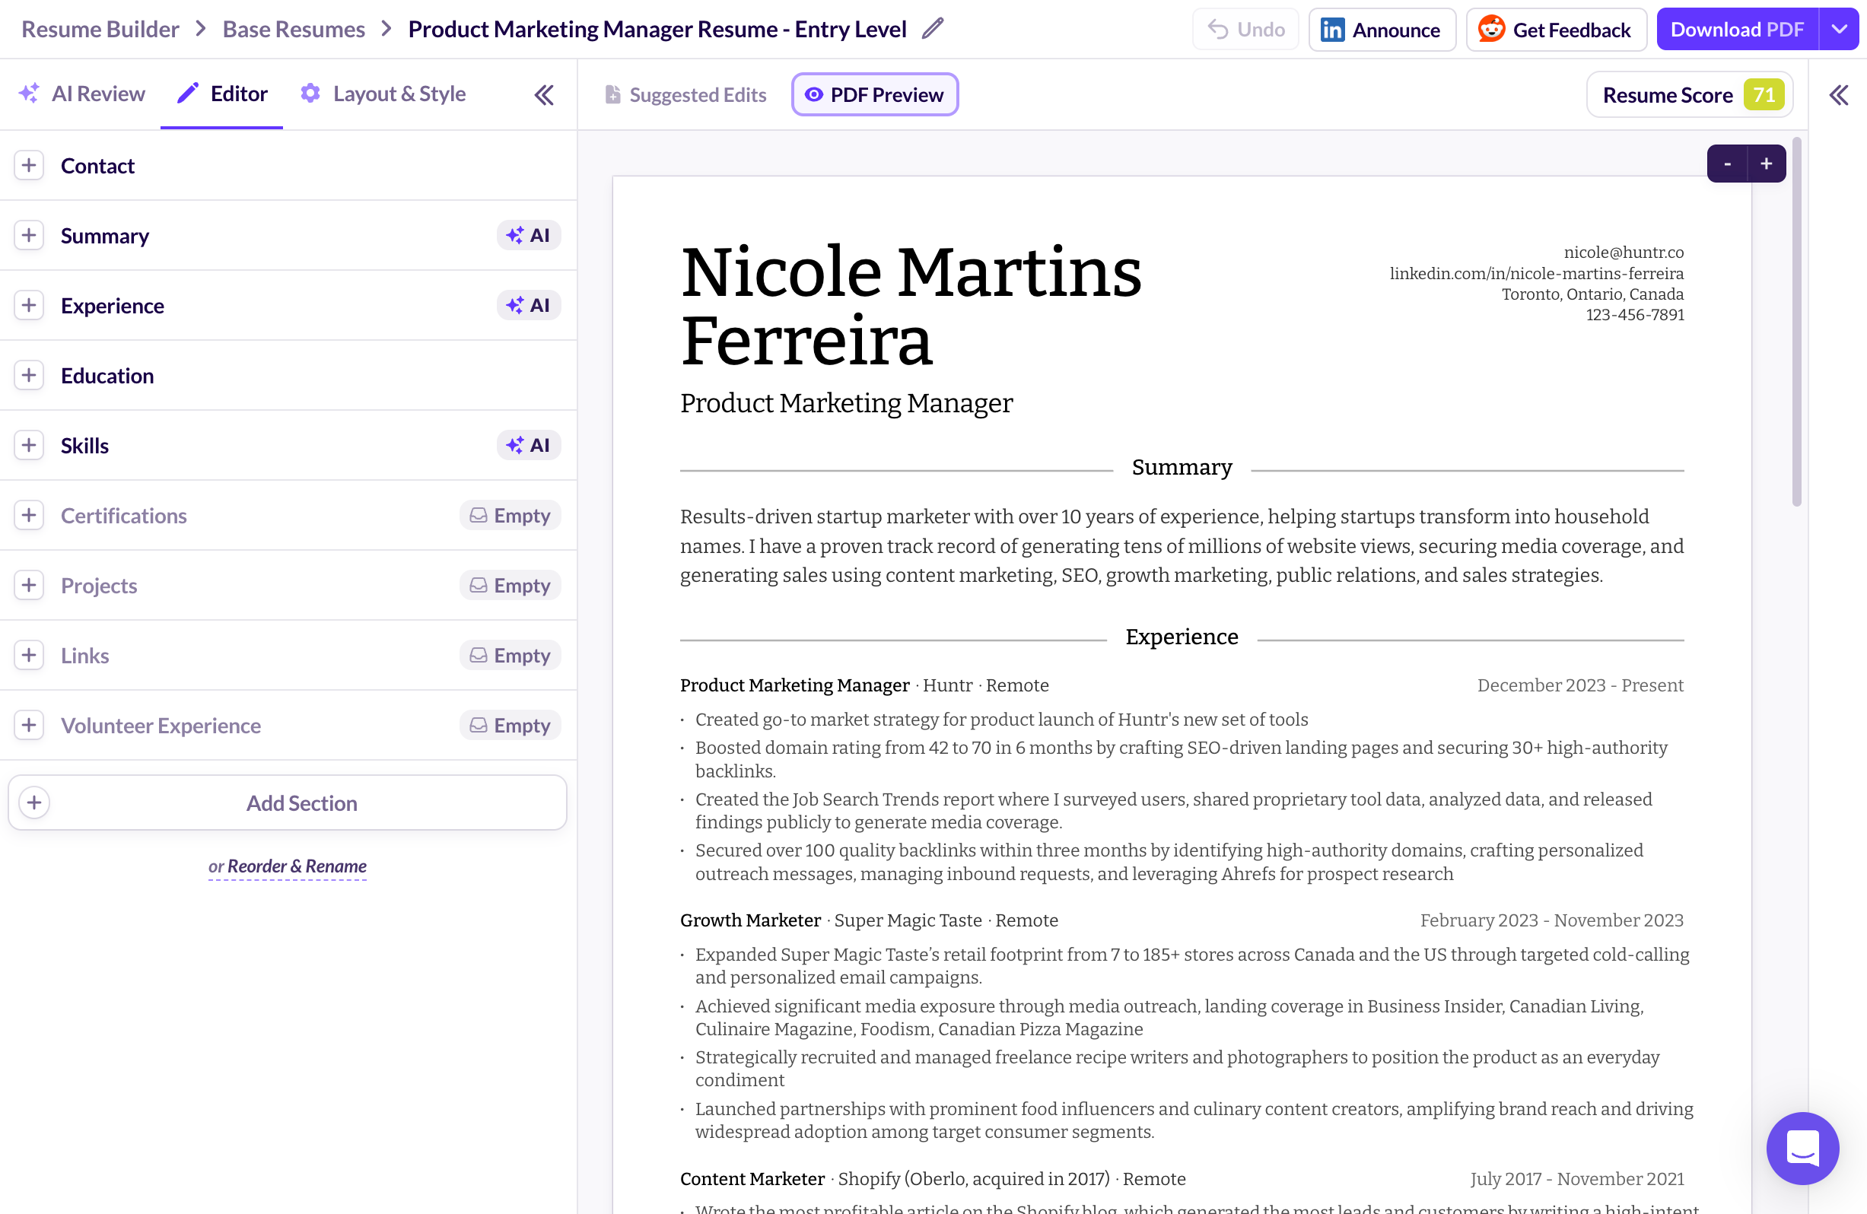The image size is (1867, 1214).
Task: Click the AI badge on Skills section
Action: [x=528, y=446]
